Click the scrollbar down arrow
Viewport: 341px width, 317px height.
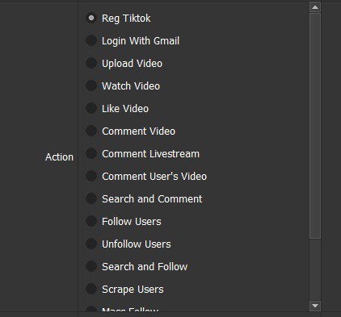[x=315, y=306]
